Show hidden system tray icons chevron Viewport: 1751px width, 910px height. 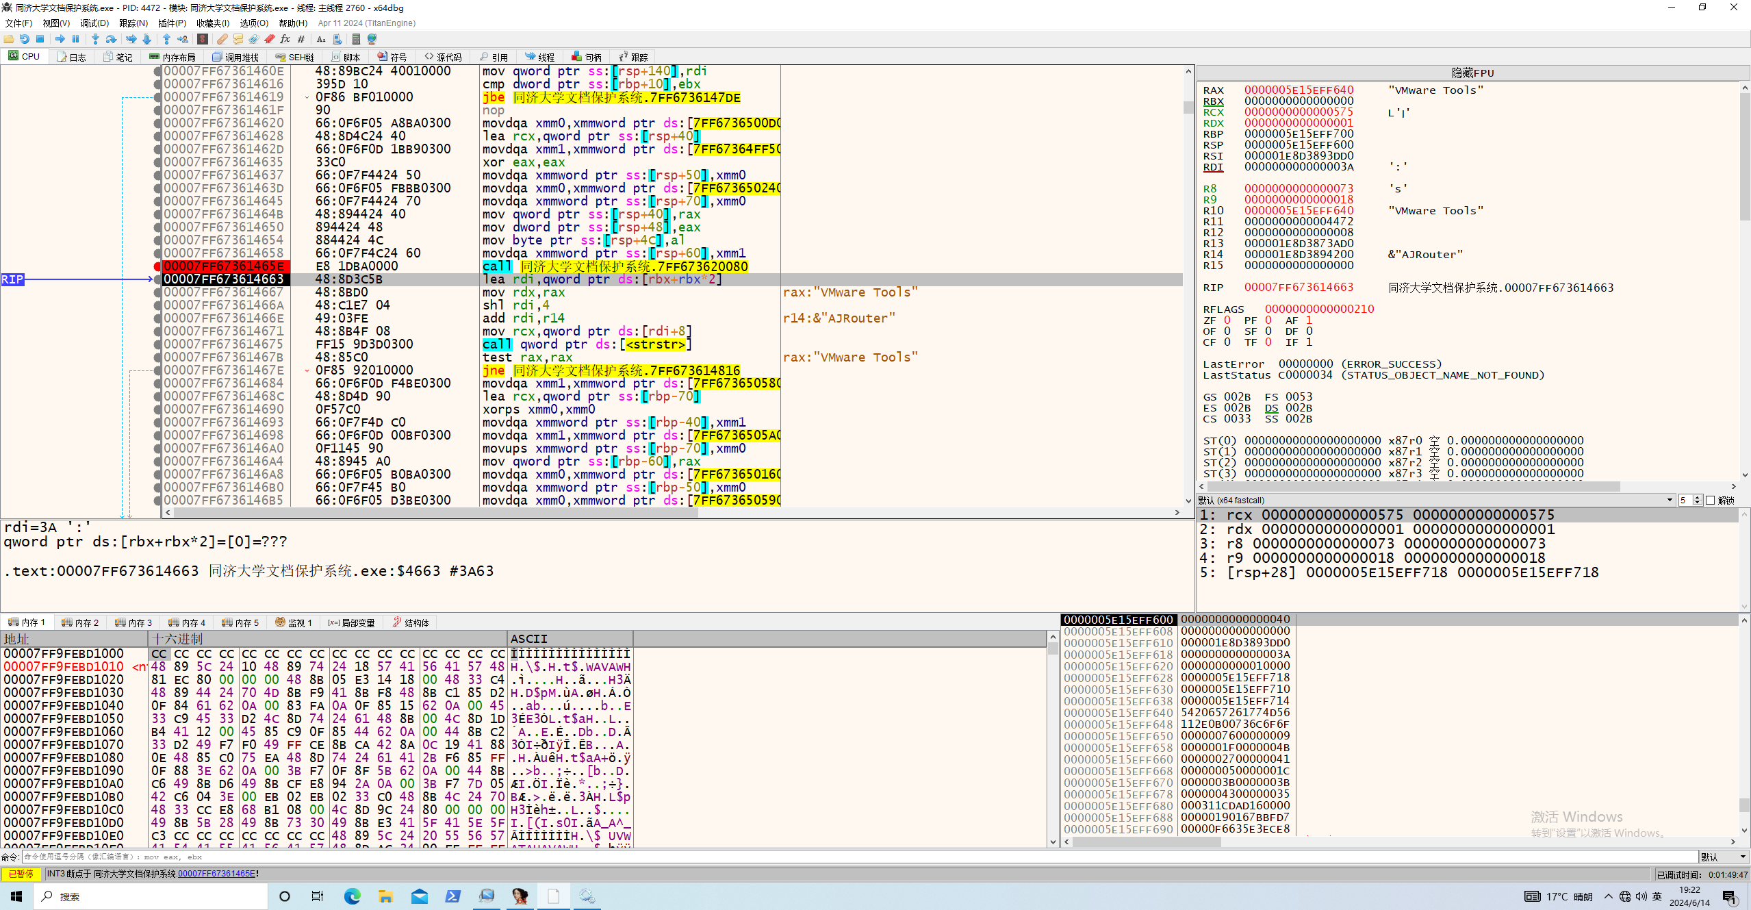1608,896
